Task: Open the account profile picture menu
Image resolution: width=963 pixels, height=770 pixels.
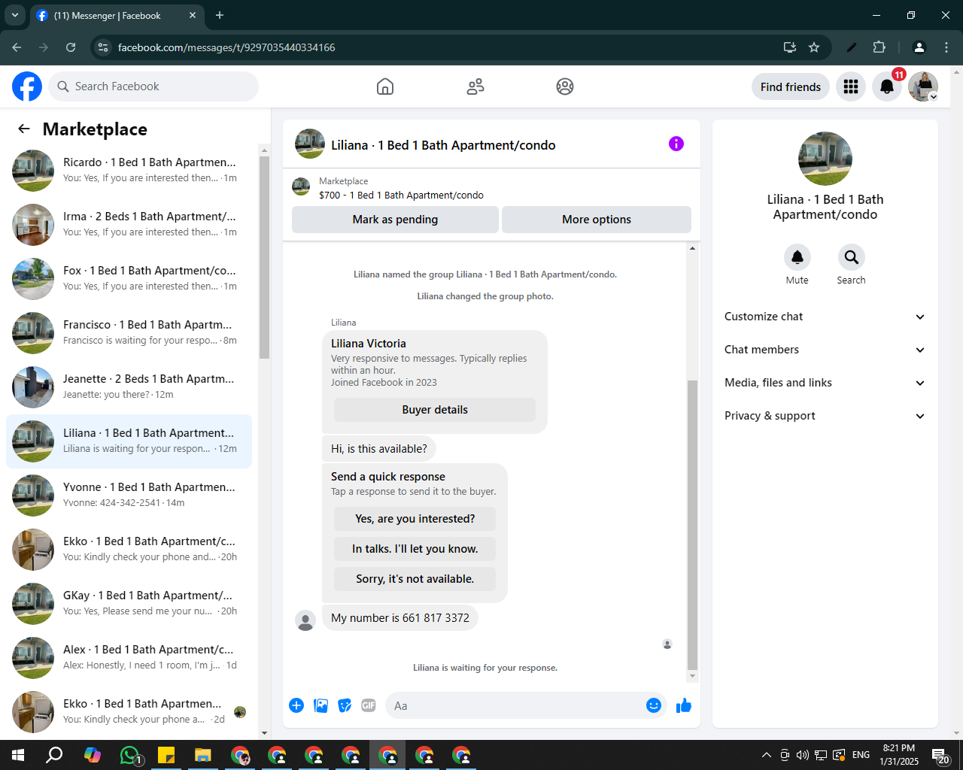Action: tap(923, 86)
